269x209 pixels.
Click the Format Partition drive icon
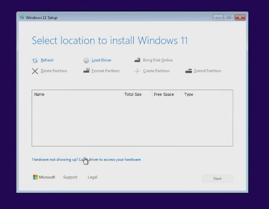coord(86,71)
